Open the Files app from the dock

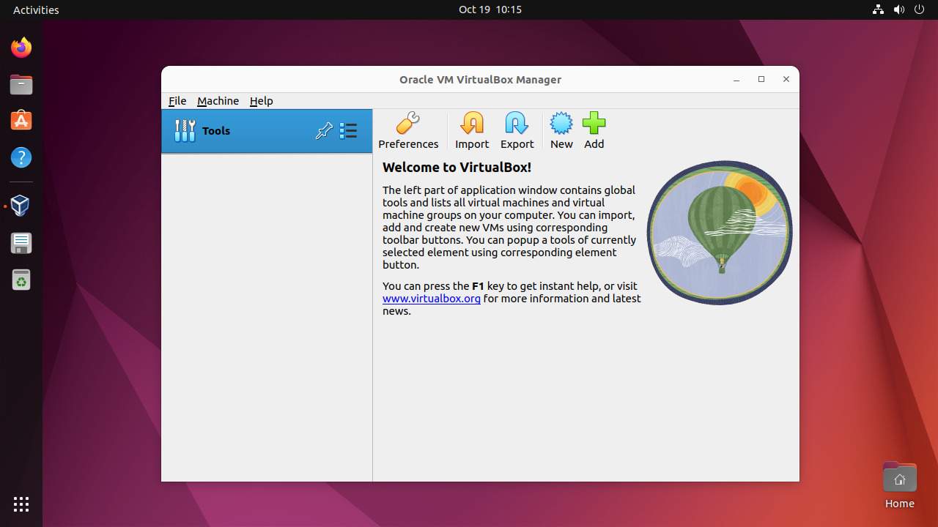click(20, 84)
